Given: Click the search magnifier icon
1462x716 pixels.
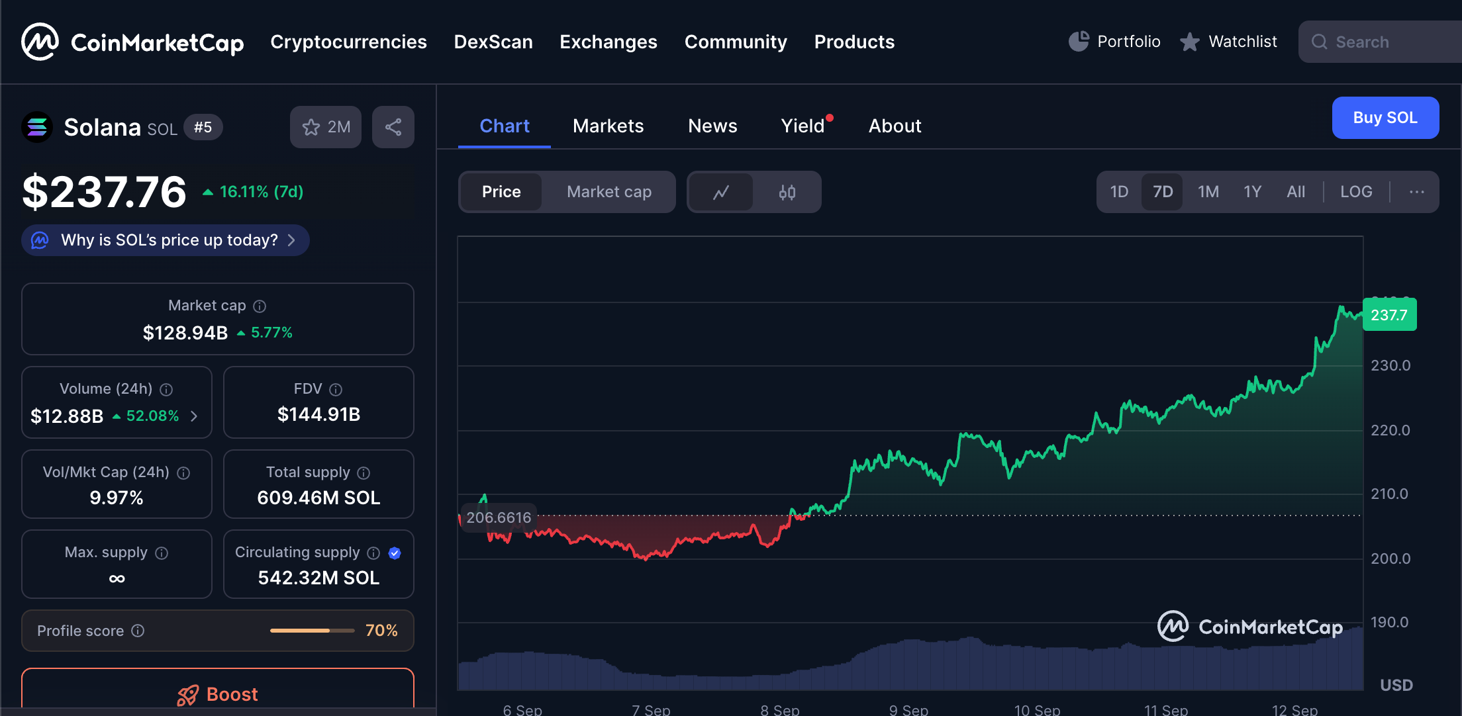Looking at the screenshot, I should tap(1320, 42).
